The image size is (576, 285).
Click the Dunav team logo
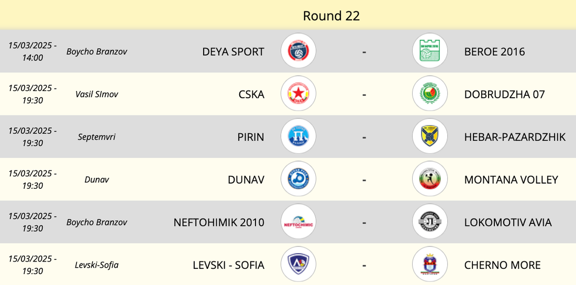click(298, 179)
